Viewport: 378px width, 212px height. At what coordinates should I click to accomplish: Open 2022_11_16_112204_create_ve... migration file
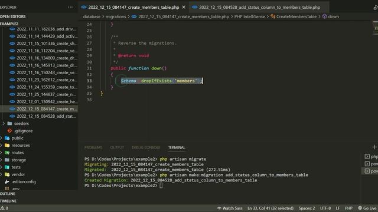(47, 51)
